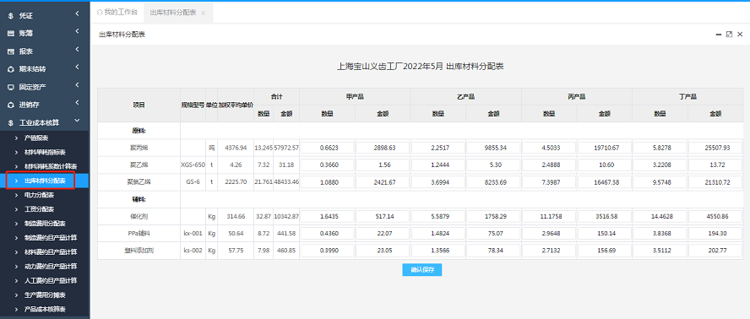Edit PPa辅料 乙产品 quantity 1.4824 field
This screenshot has width=750, height=319.
438,234
